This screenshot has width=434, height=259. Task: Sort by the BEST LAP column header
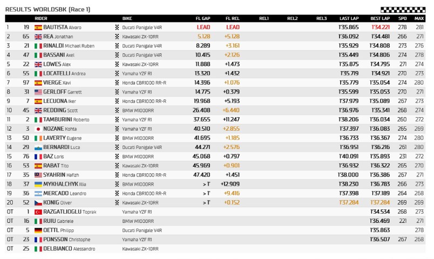pos(379,18)
